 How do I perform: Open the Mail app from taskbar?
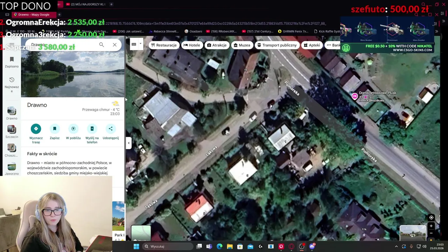(x=250, y=246)
